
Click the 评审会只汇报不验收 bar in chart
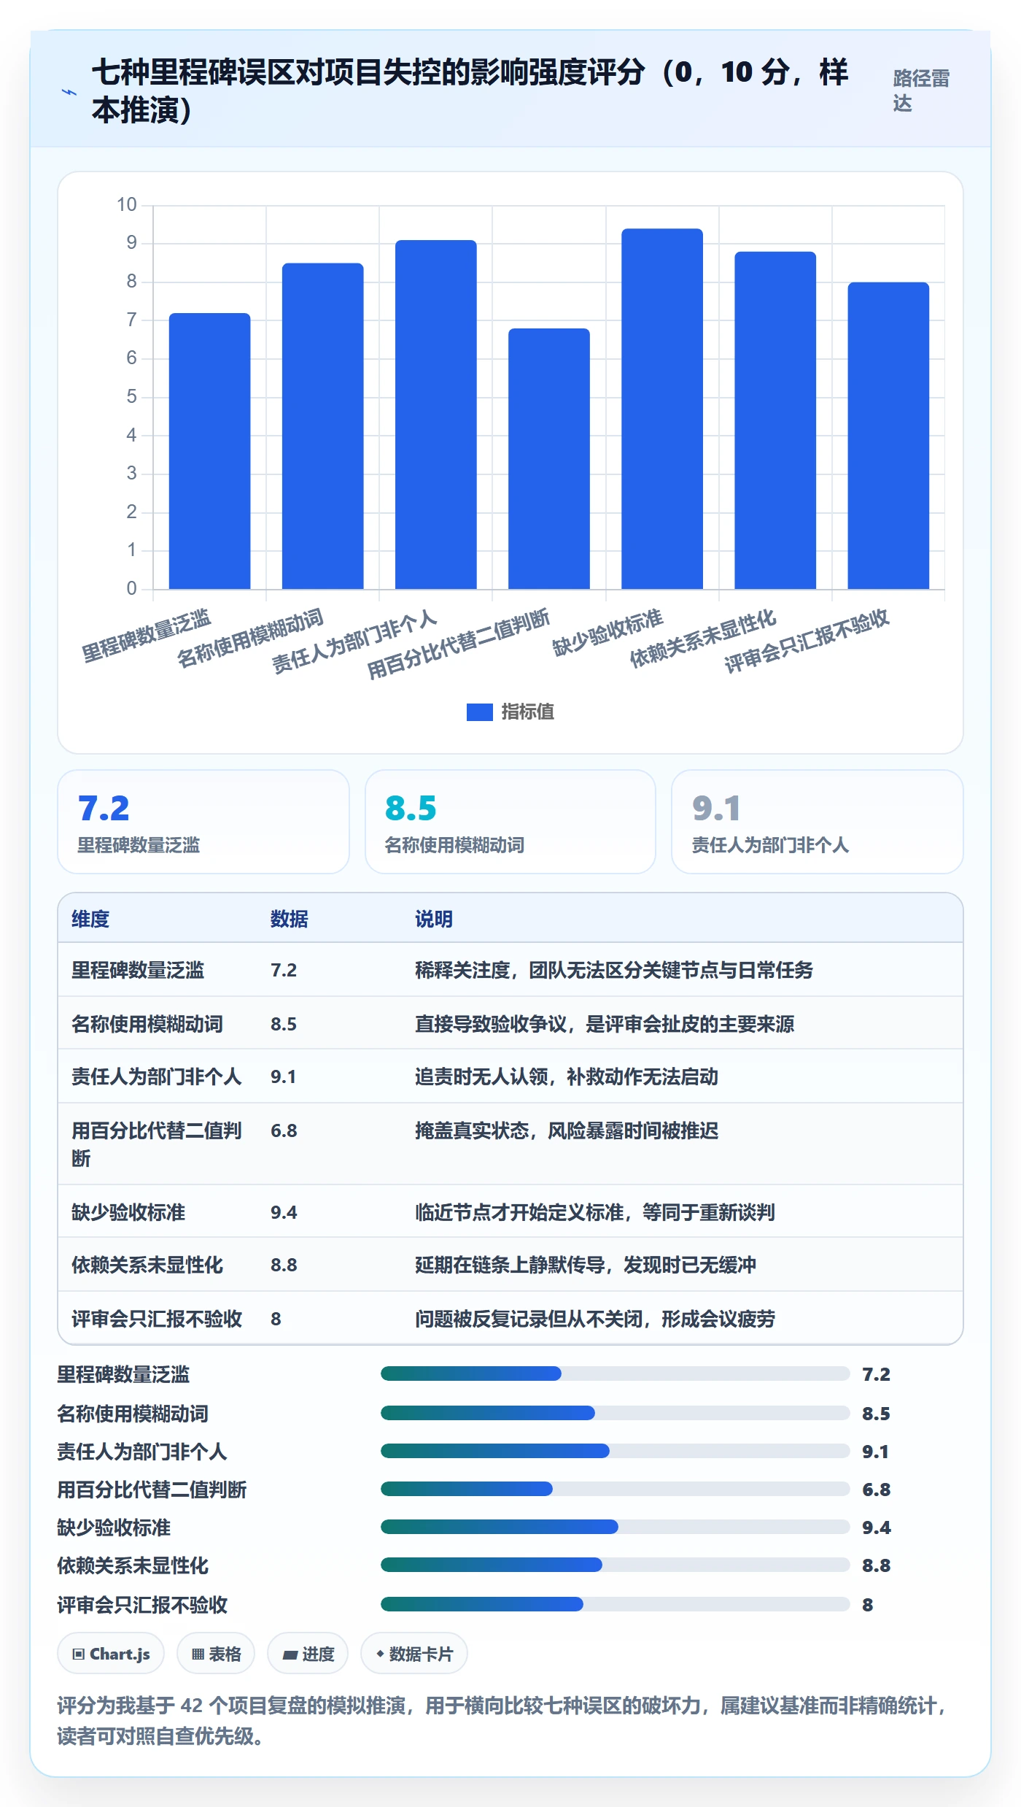click(x=888, y=436)
